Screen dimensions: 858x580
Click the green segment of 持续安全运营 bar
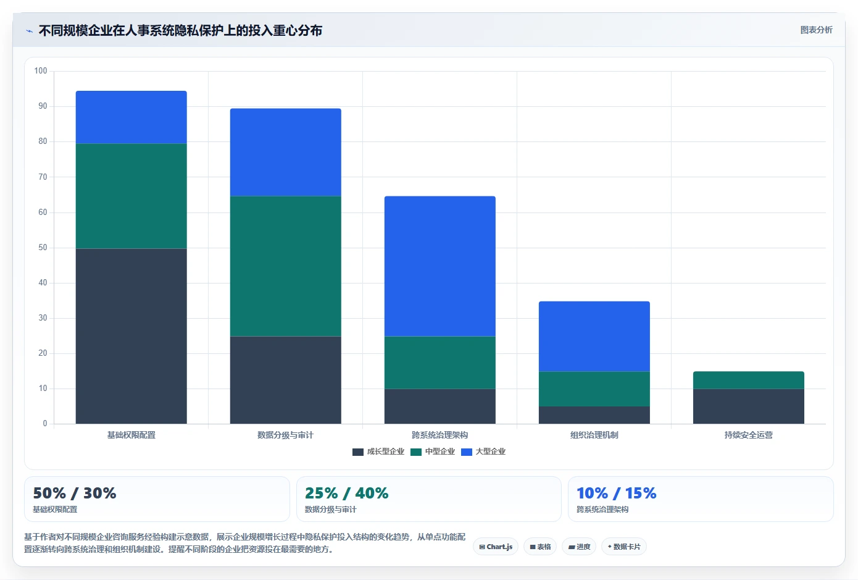coord(749,380)
